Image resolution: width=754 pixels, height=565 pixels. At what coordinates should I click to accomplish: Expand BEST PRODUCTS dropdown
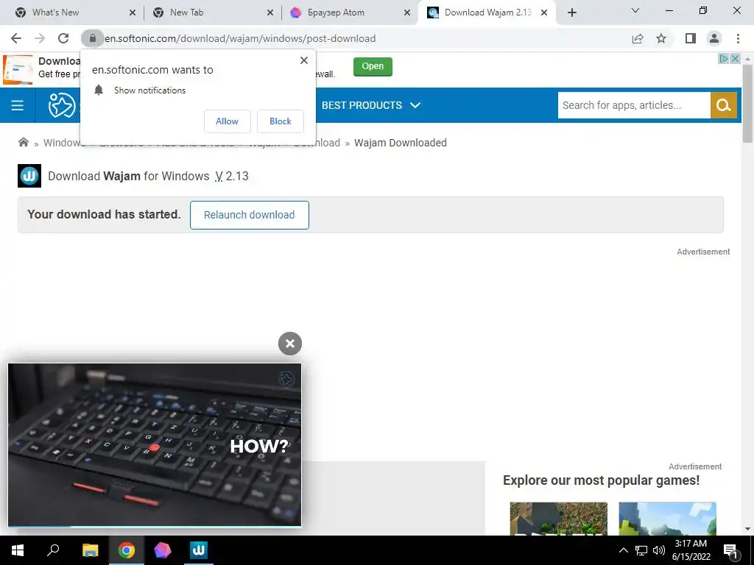pyautogui.click(x=371, y=105)
